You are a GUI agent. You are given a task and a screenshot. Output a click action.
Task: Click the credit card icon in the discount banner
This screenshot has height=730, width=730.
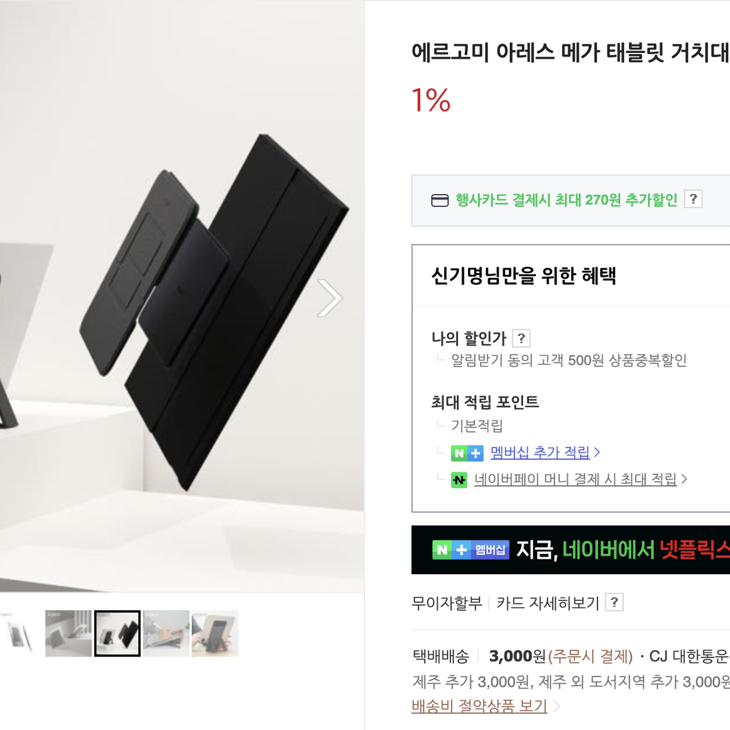440,200
